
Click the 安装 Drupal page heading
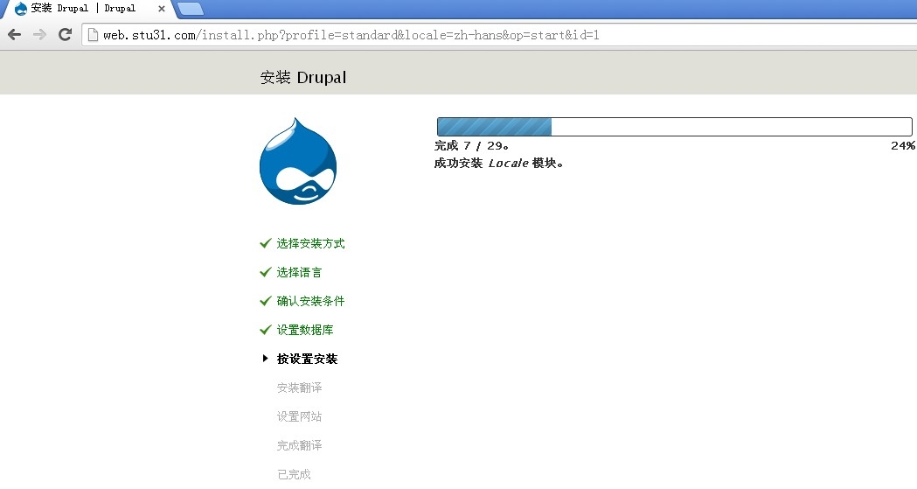(303, 77)
